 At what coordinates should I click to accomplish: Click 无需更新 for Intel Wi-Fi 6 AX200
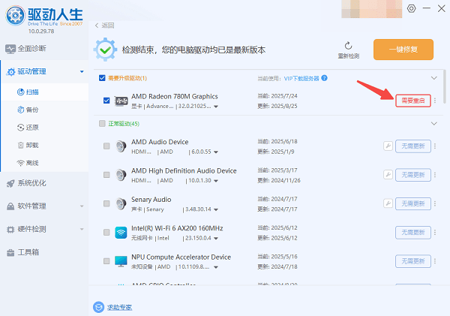point(413,233)
